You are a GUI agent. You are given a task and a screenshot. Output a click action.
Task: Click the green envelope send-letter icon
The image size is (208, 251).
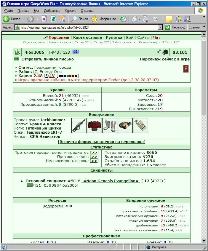point(16,59)
